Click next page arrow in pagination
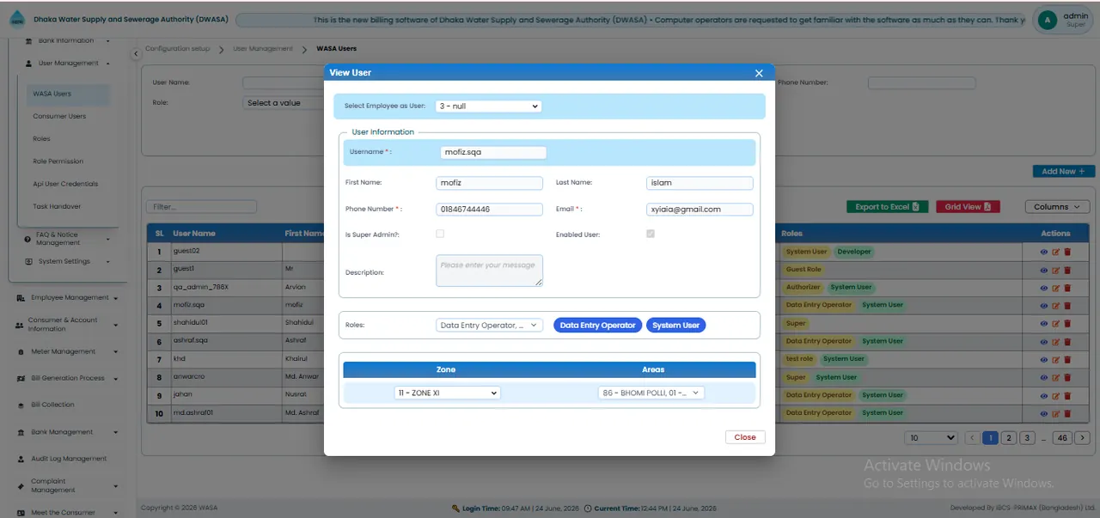This screenshot has height=518, width=1100. point(1082,438)
